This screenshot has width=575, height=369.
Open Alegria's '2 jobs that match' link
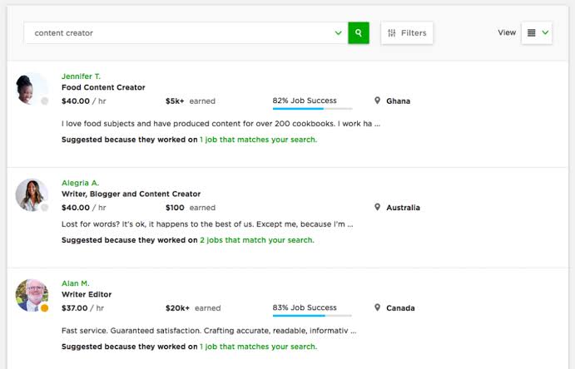click(256, 240)
